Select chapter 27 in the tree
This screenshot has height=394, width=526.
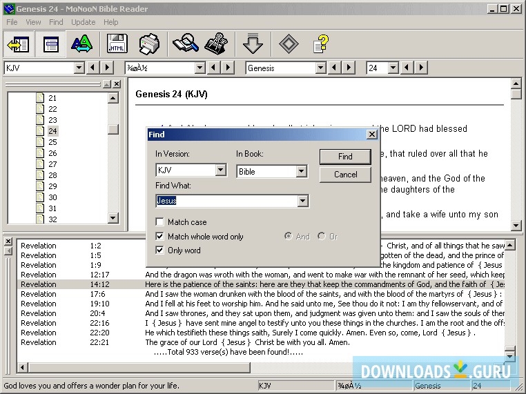point(52,164)
